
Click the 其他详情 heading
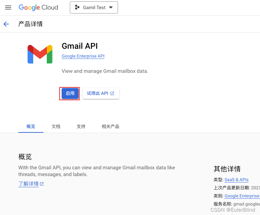click(227, 169)
